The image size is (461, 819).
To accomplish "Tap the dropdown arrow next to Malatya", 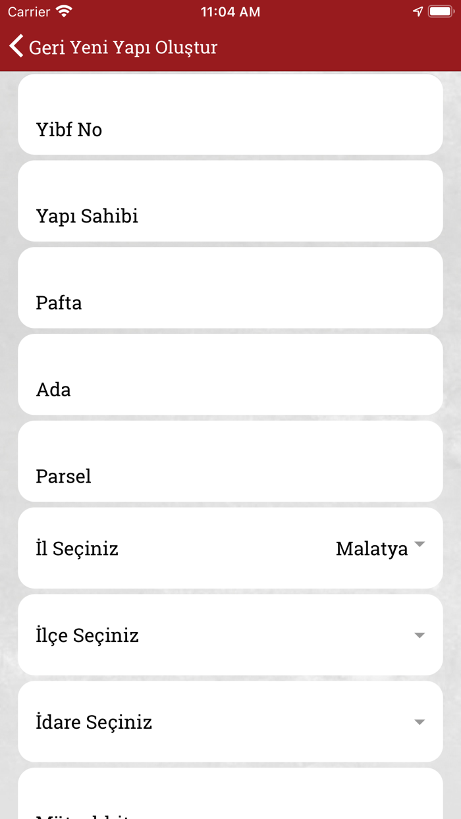I will click(420, 545).
